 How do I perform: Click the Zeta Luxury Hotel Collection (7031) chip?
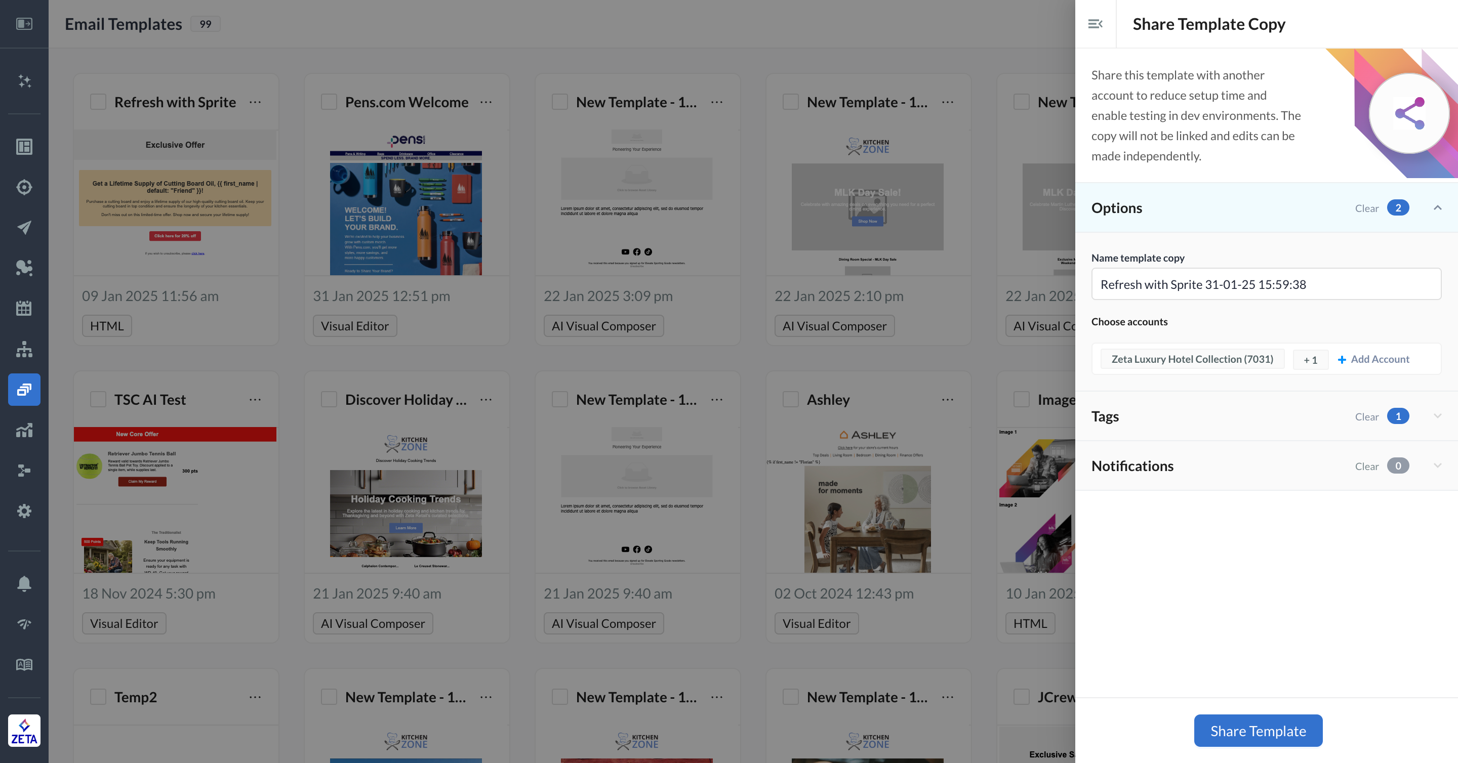1192,360
